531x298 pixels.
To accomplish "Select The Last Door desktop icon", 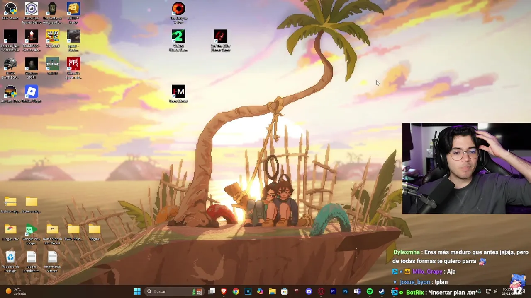I will [10, 94].
